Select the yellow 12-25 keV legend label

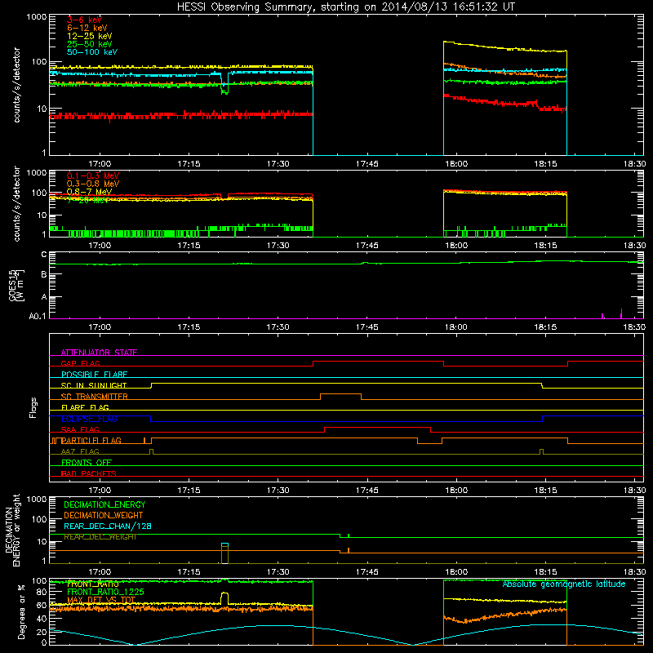[89, 36]
